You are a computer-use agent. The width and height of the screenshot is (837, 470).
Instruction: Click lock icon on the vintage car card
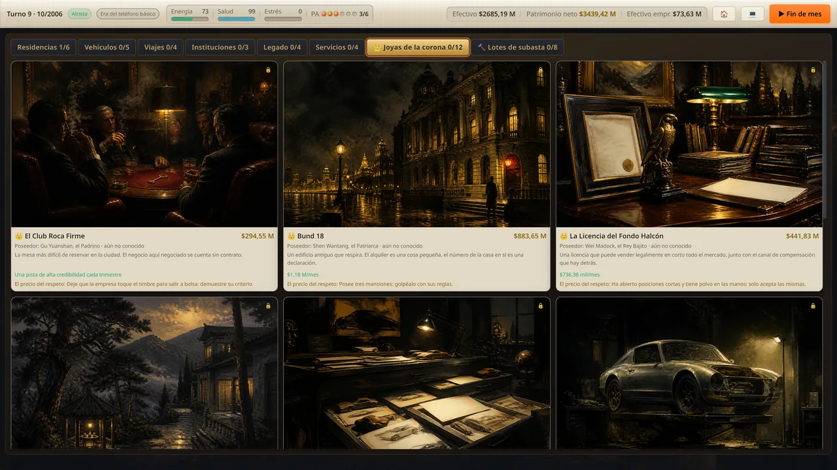pyautogui.click(x=813, y=305)
